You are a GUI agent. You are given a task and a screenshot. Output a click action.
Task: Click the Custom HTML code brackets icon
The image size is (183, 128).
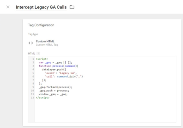pos(31,43)
